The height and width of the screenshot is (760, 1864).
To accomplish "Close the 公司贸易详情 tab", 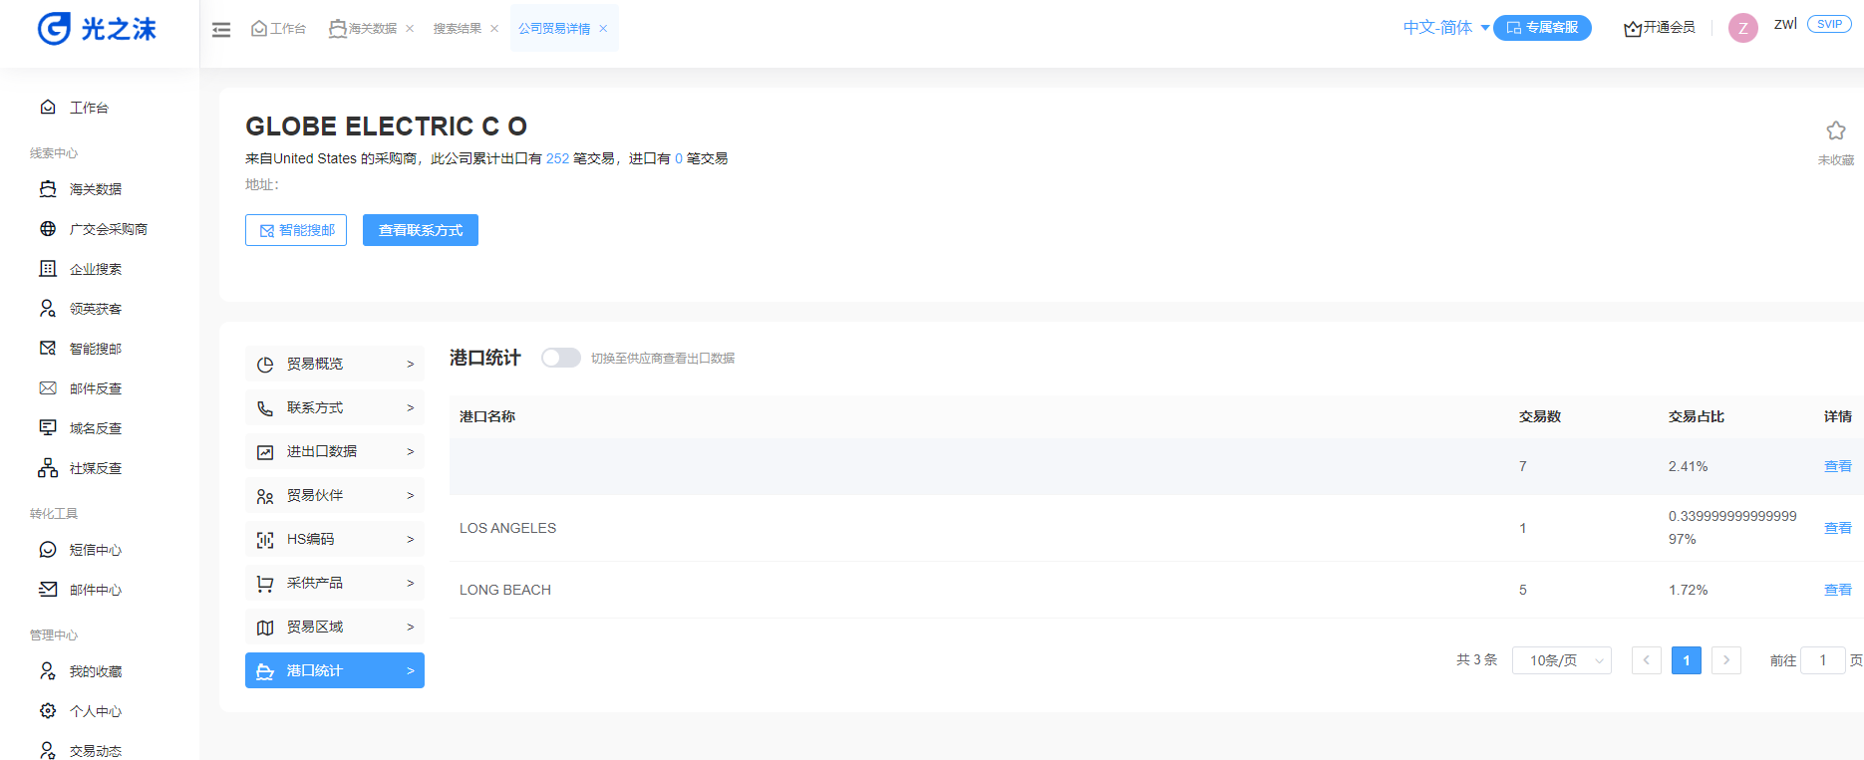I will (603, 29).
